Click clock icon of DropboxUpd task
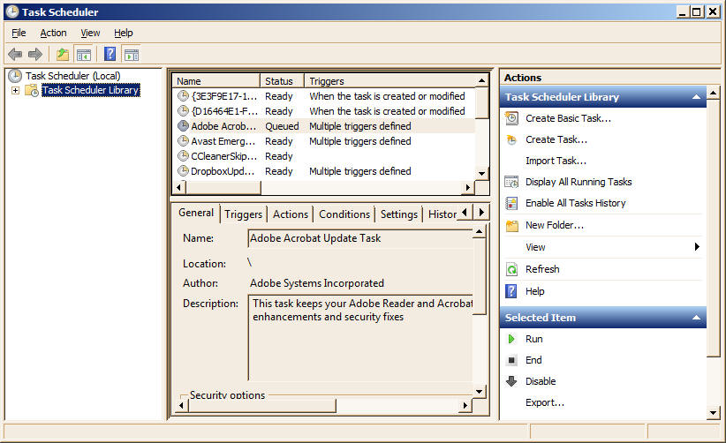Image resolution: width=726 pixels, height=443 pixels. click(184, 170)
